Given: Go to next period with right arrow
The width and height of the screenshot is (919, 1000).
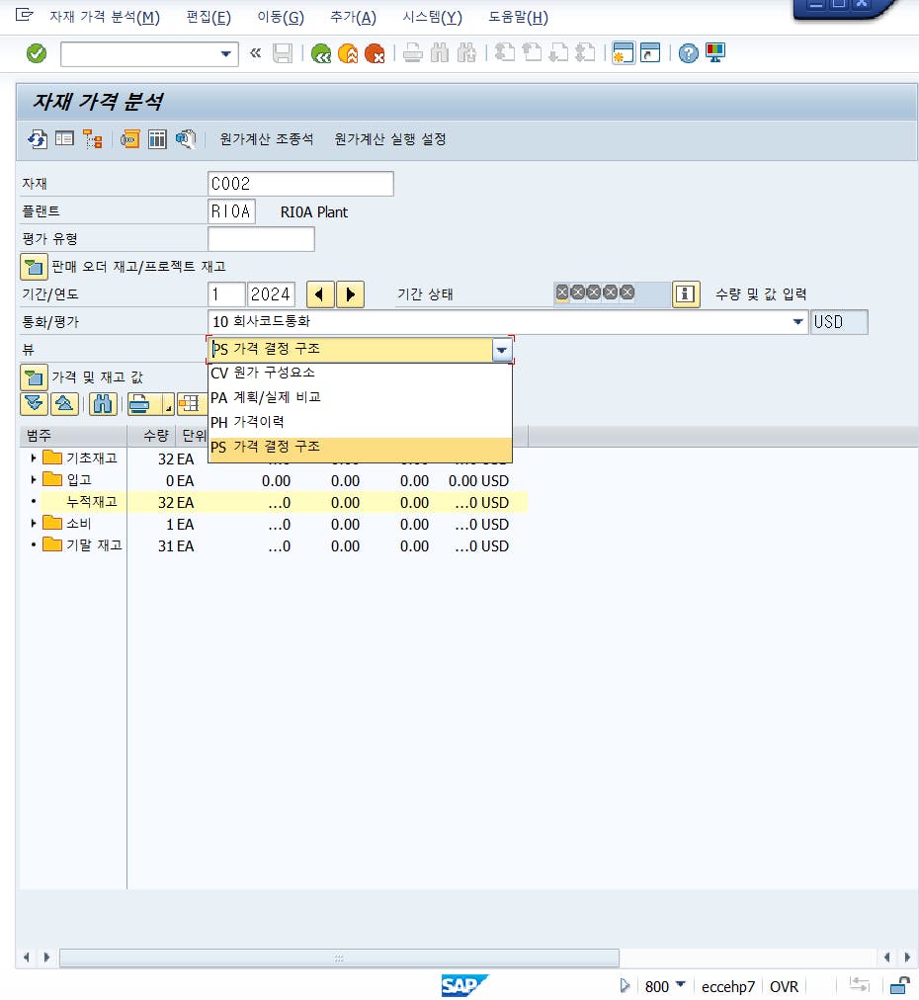Looking at the screenshot, I should pyautogui.click(x=350, y=294).
